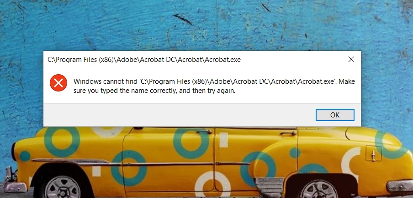This screenshot has width=413, height=198.
Task: Select the 'Windows cannot find' message line
Action: (214, 81)
